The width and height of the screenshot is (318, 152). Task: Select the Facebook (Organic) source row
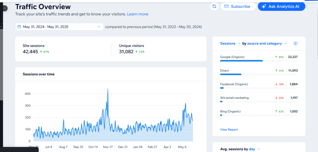point(259,86)
